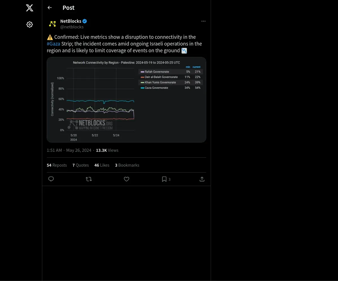
Task: View the 54 Reposts list
Action: click(57, 165)
